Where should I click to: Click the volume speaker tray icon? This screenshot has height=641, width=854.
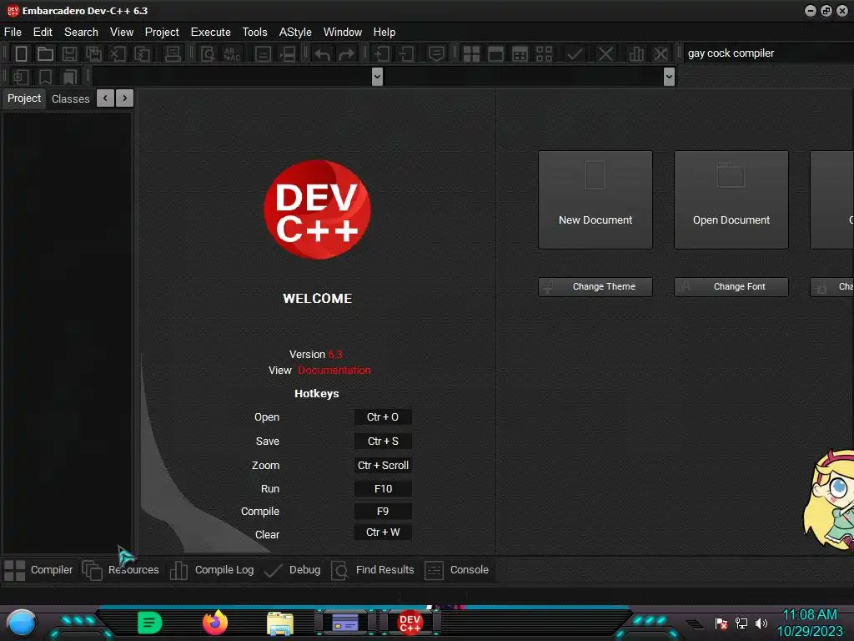coord(761,623)
